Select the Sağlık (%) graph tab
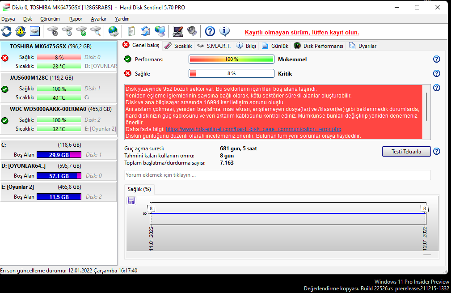The height and width of the screenshot is (293, 451). point(139,189)
